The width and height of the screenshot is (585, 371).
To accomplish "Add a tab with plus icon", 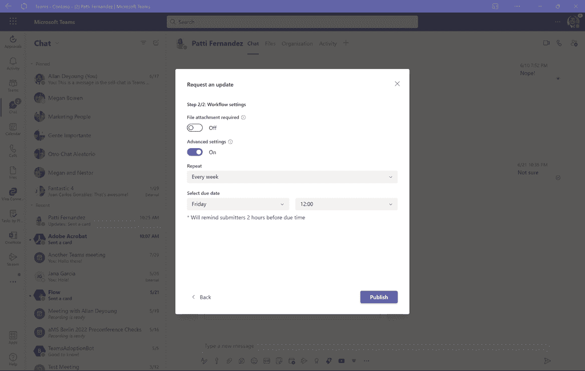I will (x=346, y=43).
